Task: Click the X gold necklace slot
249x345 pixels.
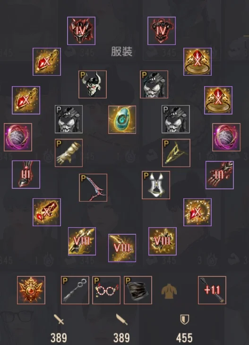Action: (197, 212)
